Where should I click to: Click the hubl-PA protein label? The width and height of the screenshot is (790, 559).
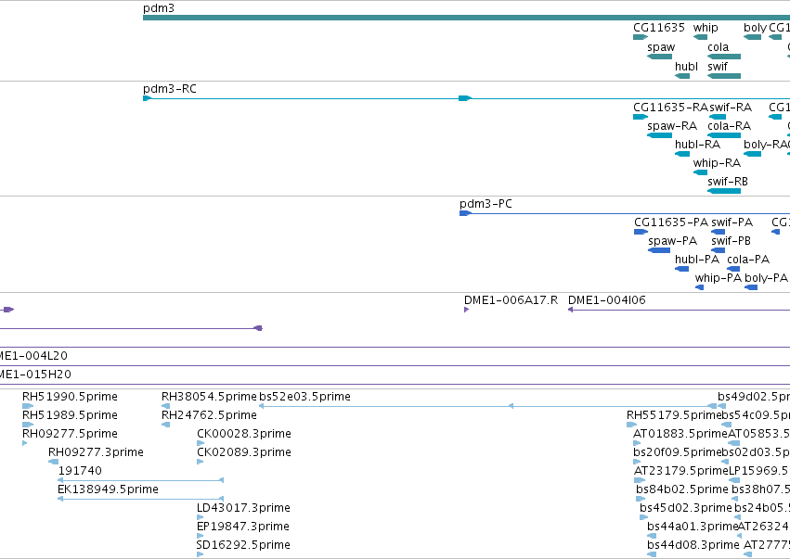tap(697, 260)
